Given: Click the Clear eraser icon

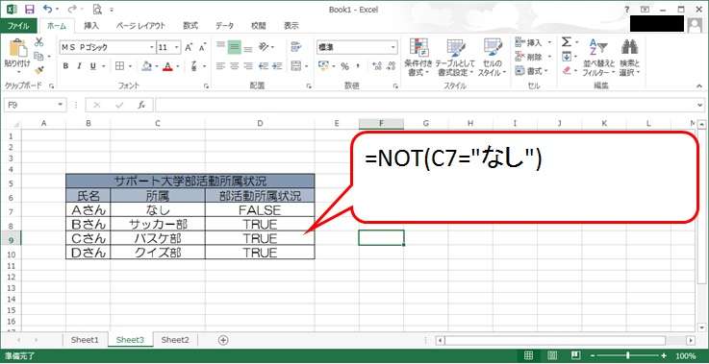Looking at the screenshot, I should [567, 70].
